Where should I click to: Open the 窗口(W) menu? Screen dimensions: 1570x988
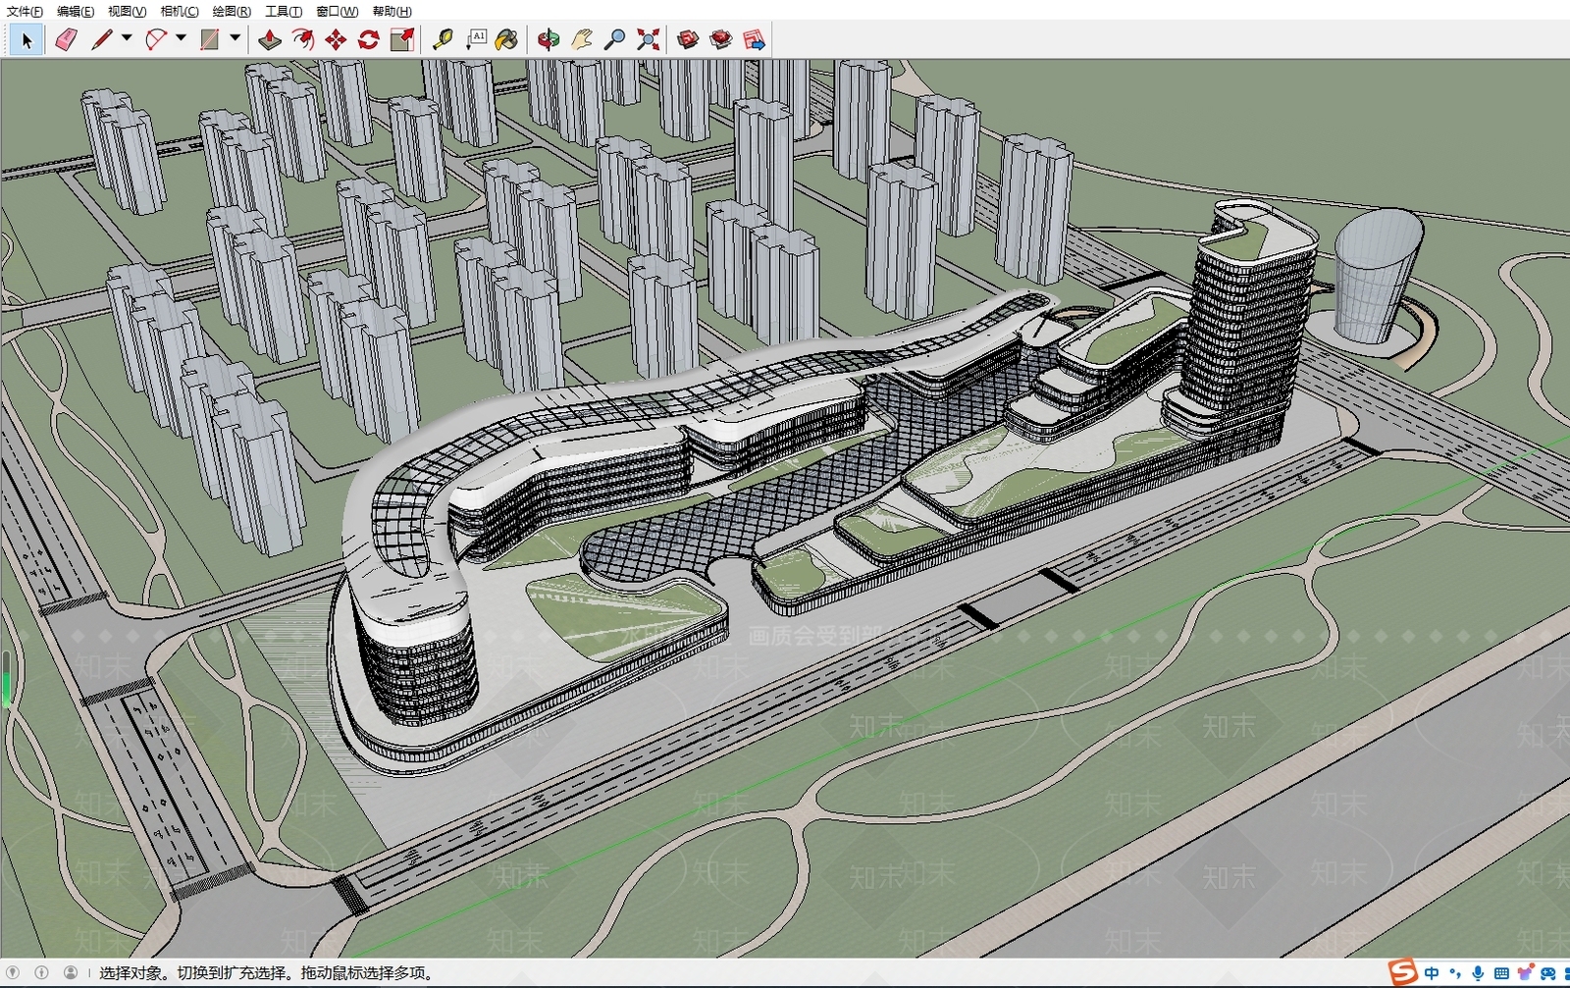pyautogui.click(x=337, y=11)
